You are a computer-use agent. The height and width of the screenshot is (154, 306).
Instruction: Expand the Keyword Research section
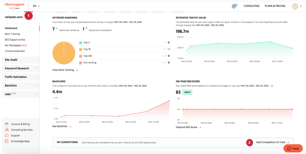coord(20,68)
